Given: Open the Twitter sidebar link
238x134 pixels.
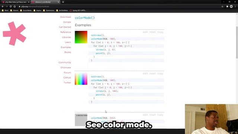Looking at the screenshot, I should tap(67, 83).
